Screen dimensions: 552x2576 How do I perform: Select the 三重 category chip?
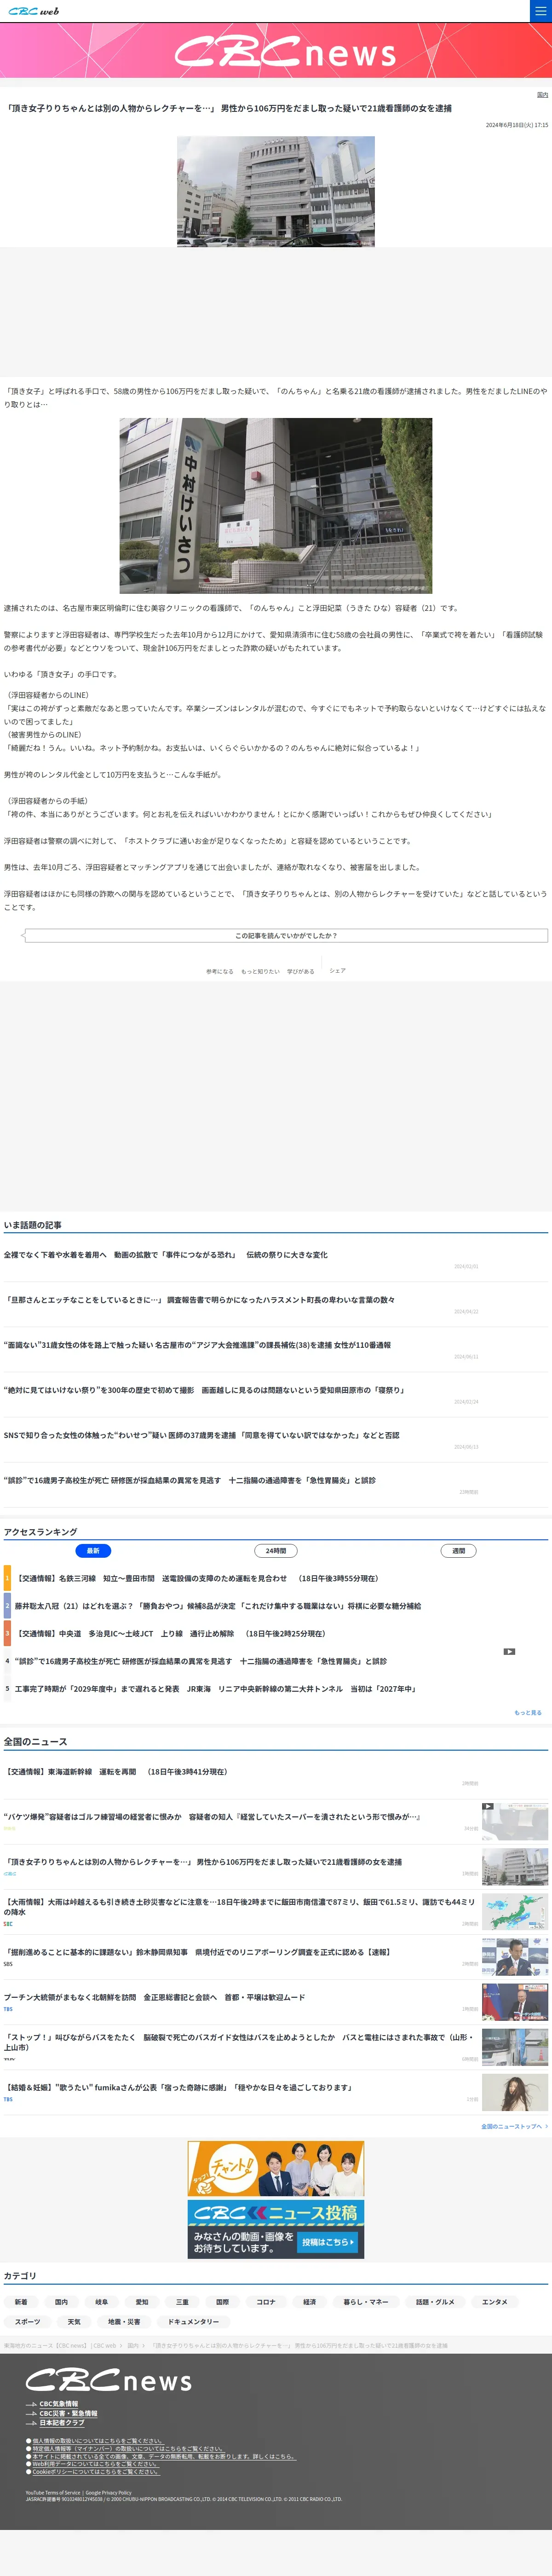[182, 2301]
